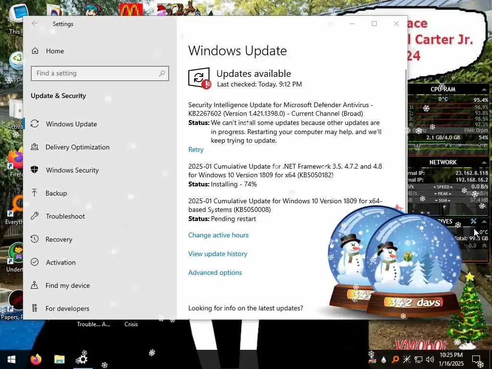The height and width of the screenshot is (369, 492).
Task: Click View update history link
Action: coord(218,254)
